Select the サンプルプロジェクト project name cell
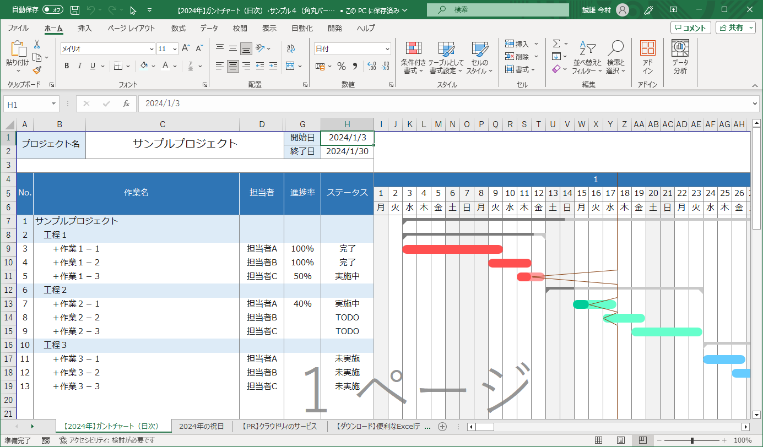The image size is (763, 447). point(185,144)
